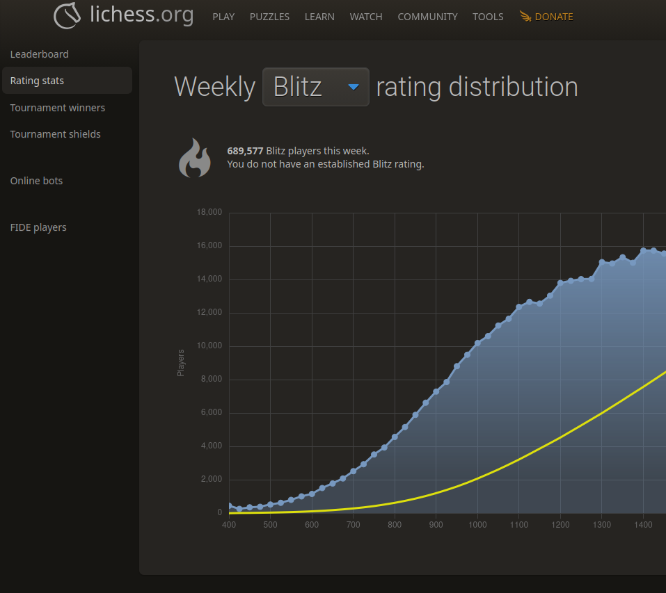The height and width of the screenshot is (593, 666).
Task: Click the 'You do not have an established Blitz rating' text
Action: [326, 164]
